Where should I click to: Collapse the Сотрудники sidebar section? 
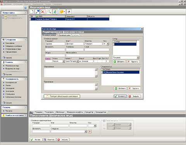pos(25,40)
